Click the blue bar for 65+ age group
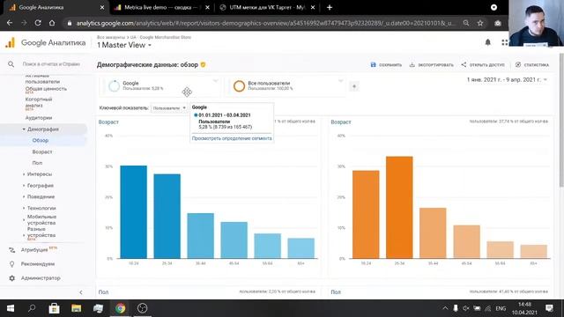This screenshot has height=317, width=564. coord(301,248)
